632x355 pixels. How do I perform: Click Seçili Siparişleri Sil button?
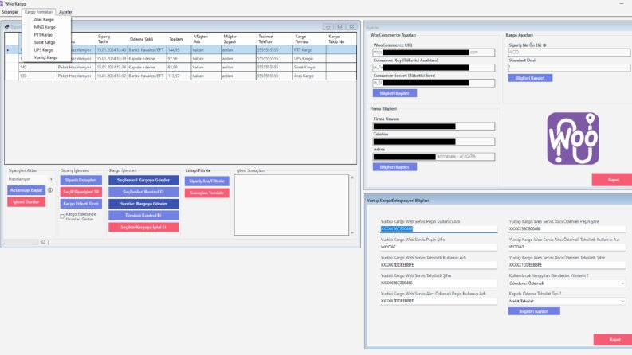[x=81, y=192]
